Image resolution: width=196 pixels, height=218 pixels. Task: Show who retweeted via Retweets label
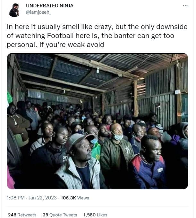pos(27,215)
